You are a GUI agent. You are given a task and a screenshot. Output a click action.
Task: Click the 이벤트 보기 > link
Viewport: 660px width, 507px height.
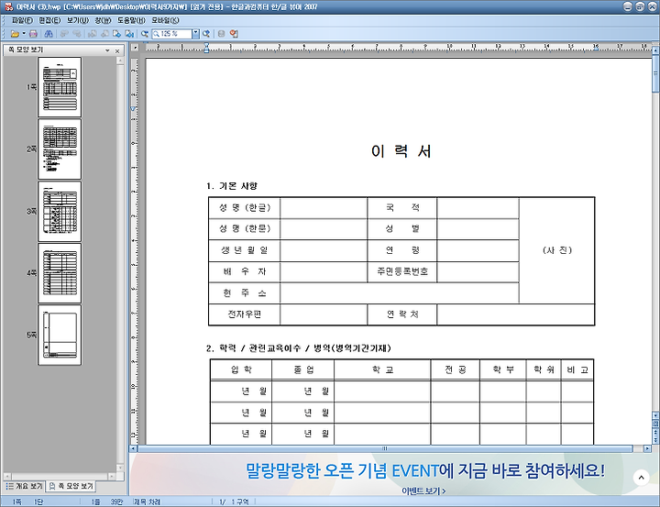(x=423, y=490)
